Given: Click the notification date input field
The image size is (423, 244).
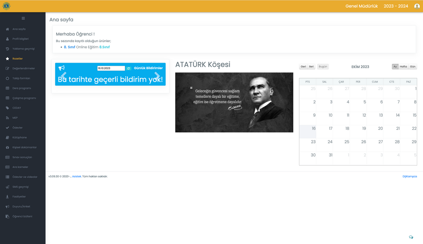Looking at the screenshot, I should [x=111, y=68].
